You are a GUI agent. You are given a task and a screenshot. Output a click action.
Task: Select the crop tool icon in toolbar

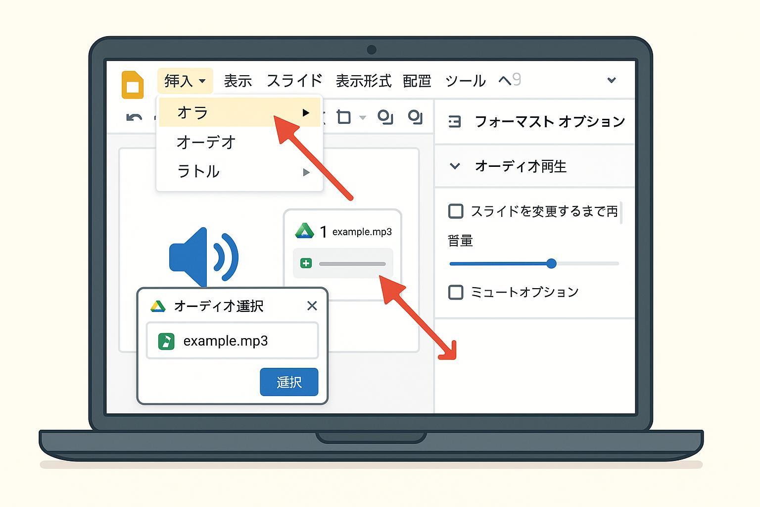(343, 117)
